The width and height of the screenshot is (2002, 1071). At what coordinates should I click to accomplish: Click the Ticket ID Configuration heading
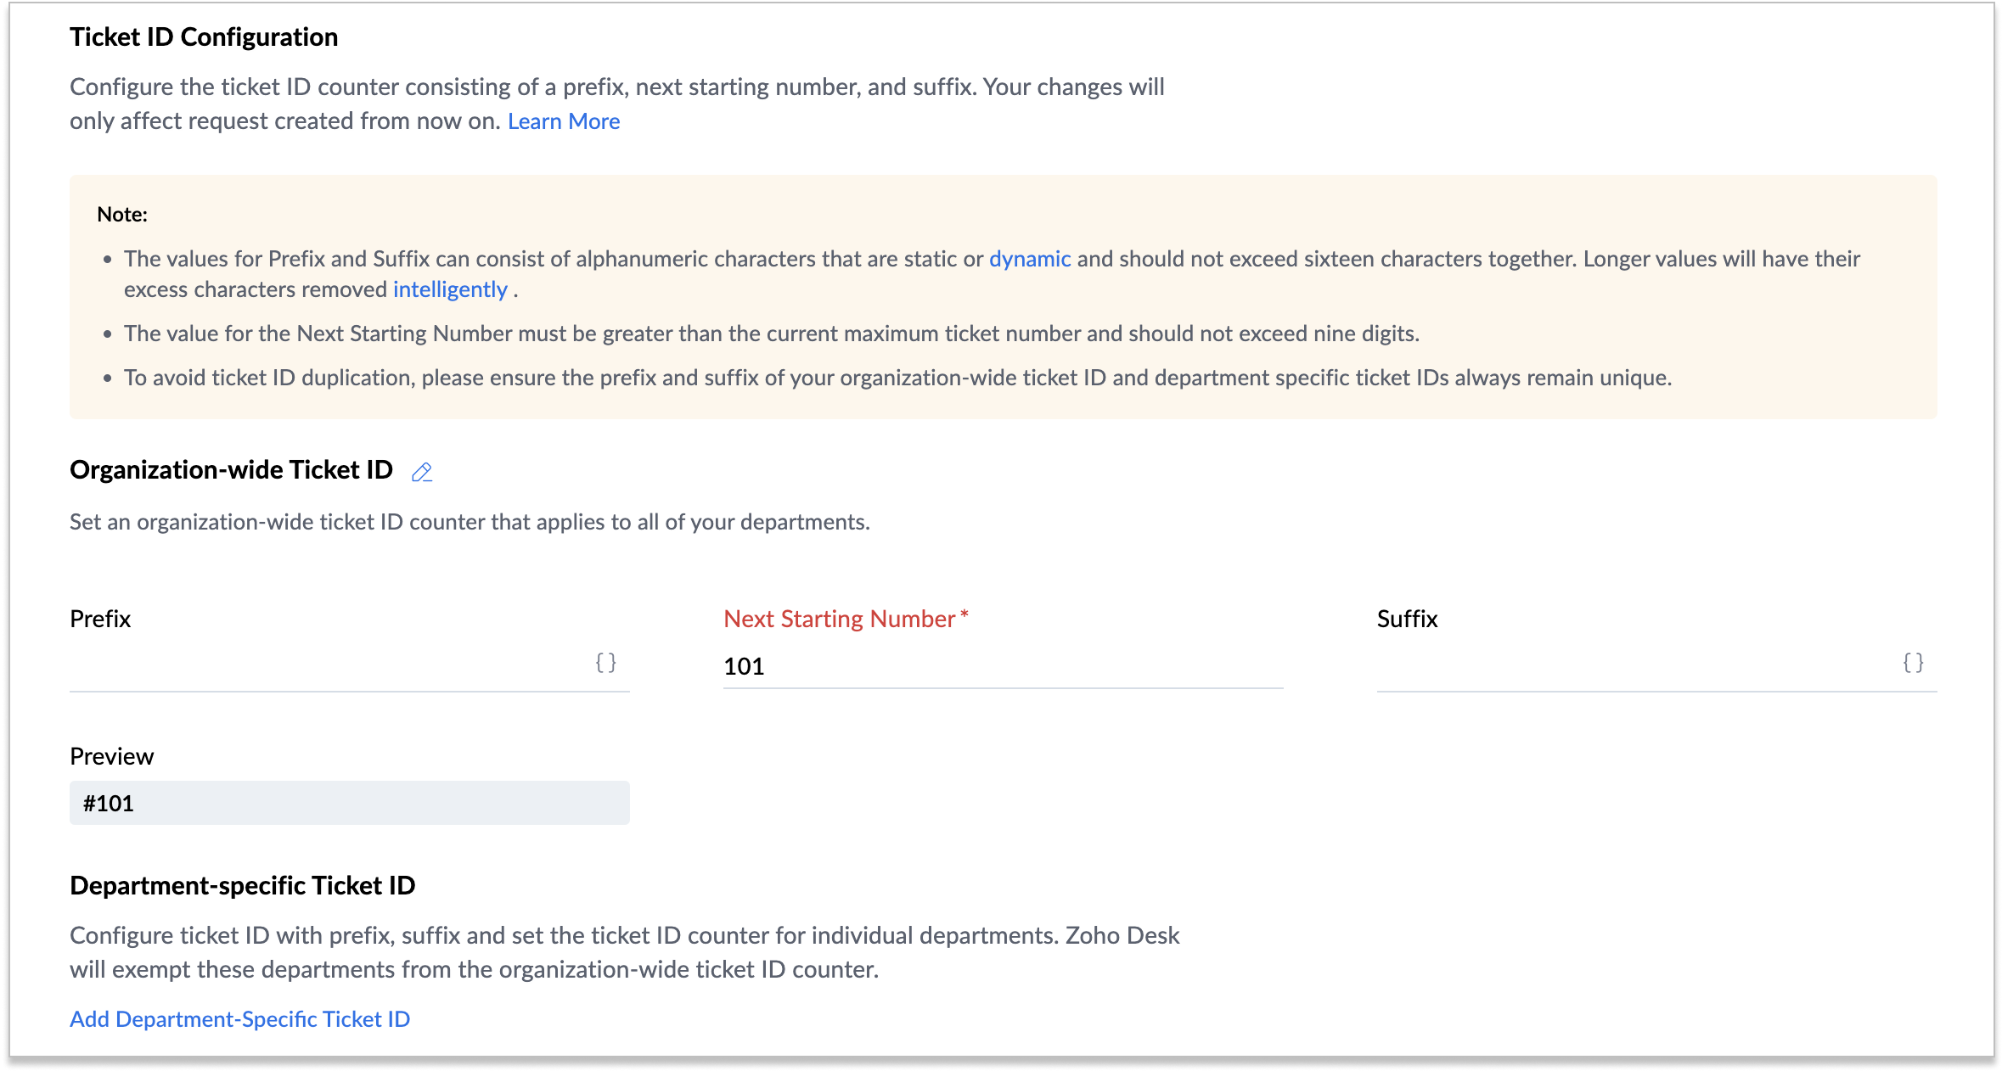point(204,37)
